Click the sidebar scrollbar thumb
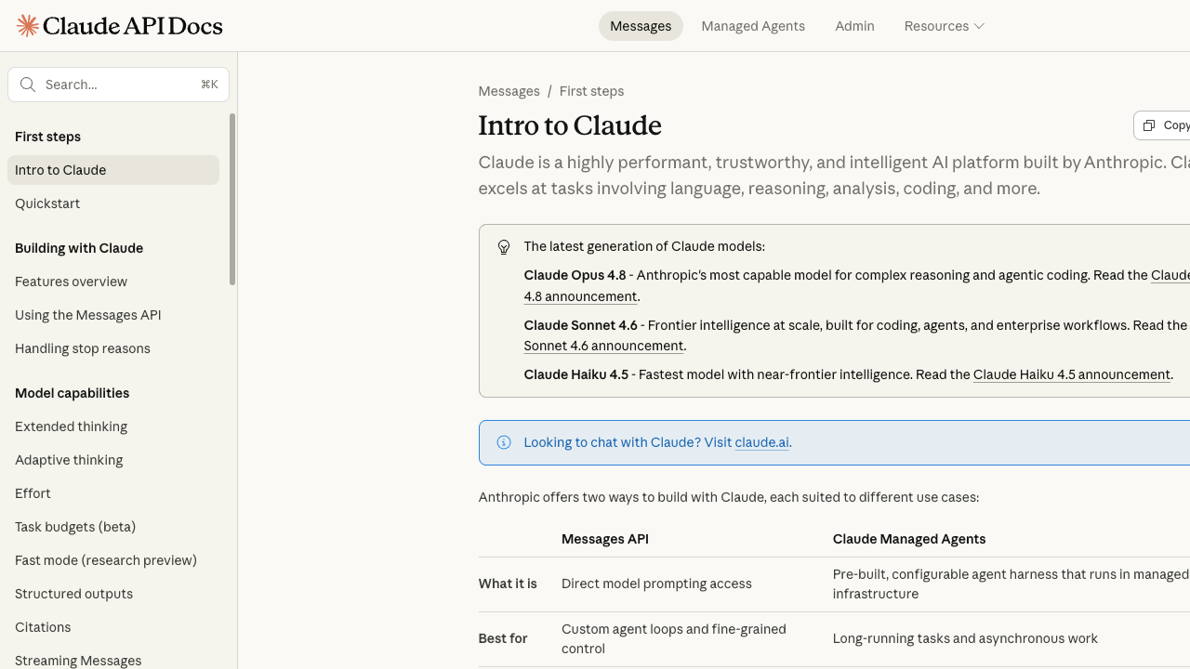The width and height of the screenshot is (1190, 669). click(x=232, y=199)
